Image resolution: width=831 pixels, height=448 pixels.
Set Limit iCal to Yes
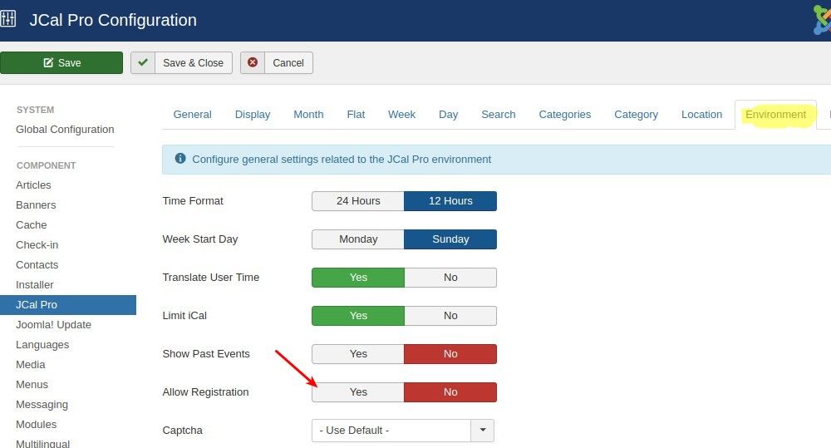point(358,316)
